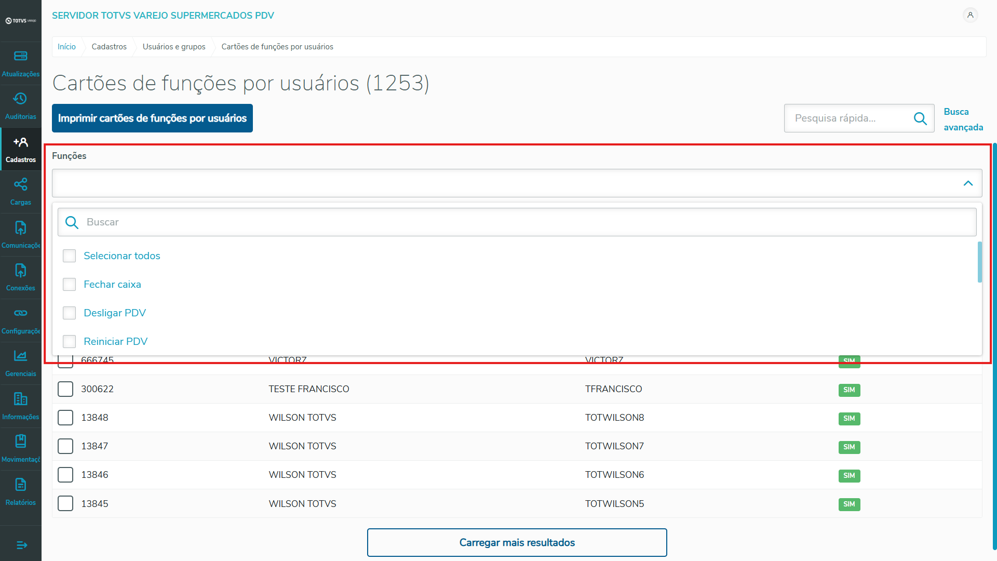Expand sidebar with bottom arrow icon
Image resolution: width=997 pixels, height=561 pixels.
(x=21, y=545)
